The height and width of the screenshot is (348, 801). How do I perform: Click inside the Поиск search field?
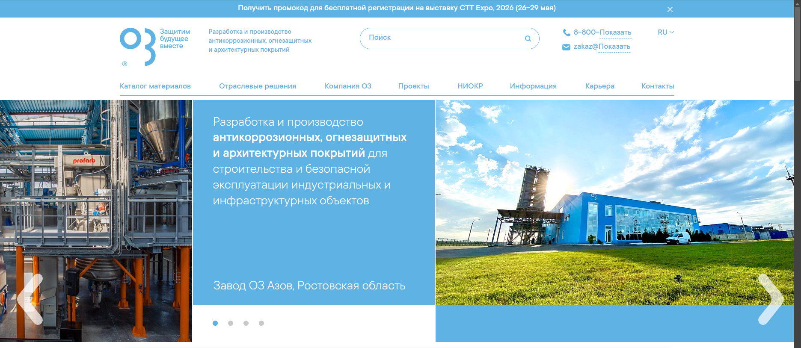441,38
